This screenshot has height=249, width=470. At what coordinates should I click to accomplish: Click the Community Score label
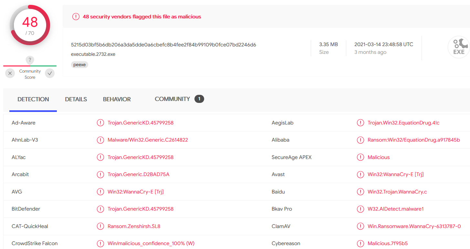point(30,74)
